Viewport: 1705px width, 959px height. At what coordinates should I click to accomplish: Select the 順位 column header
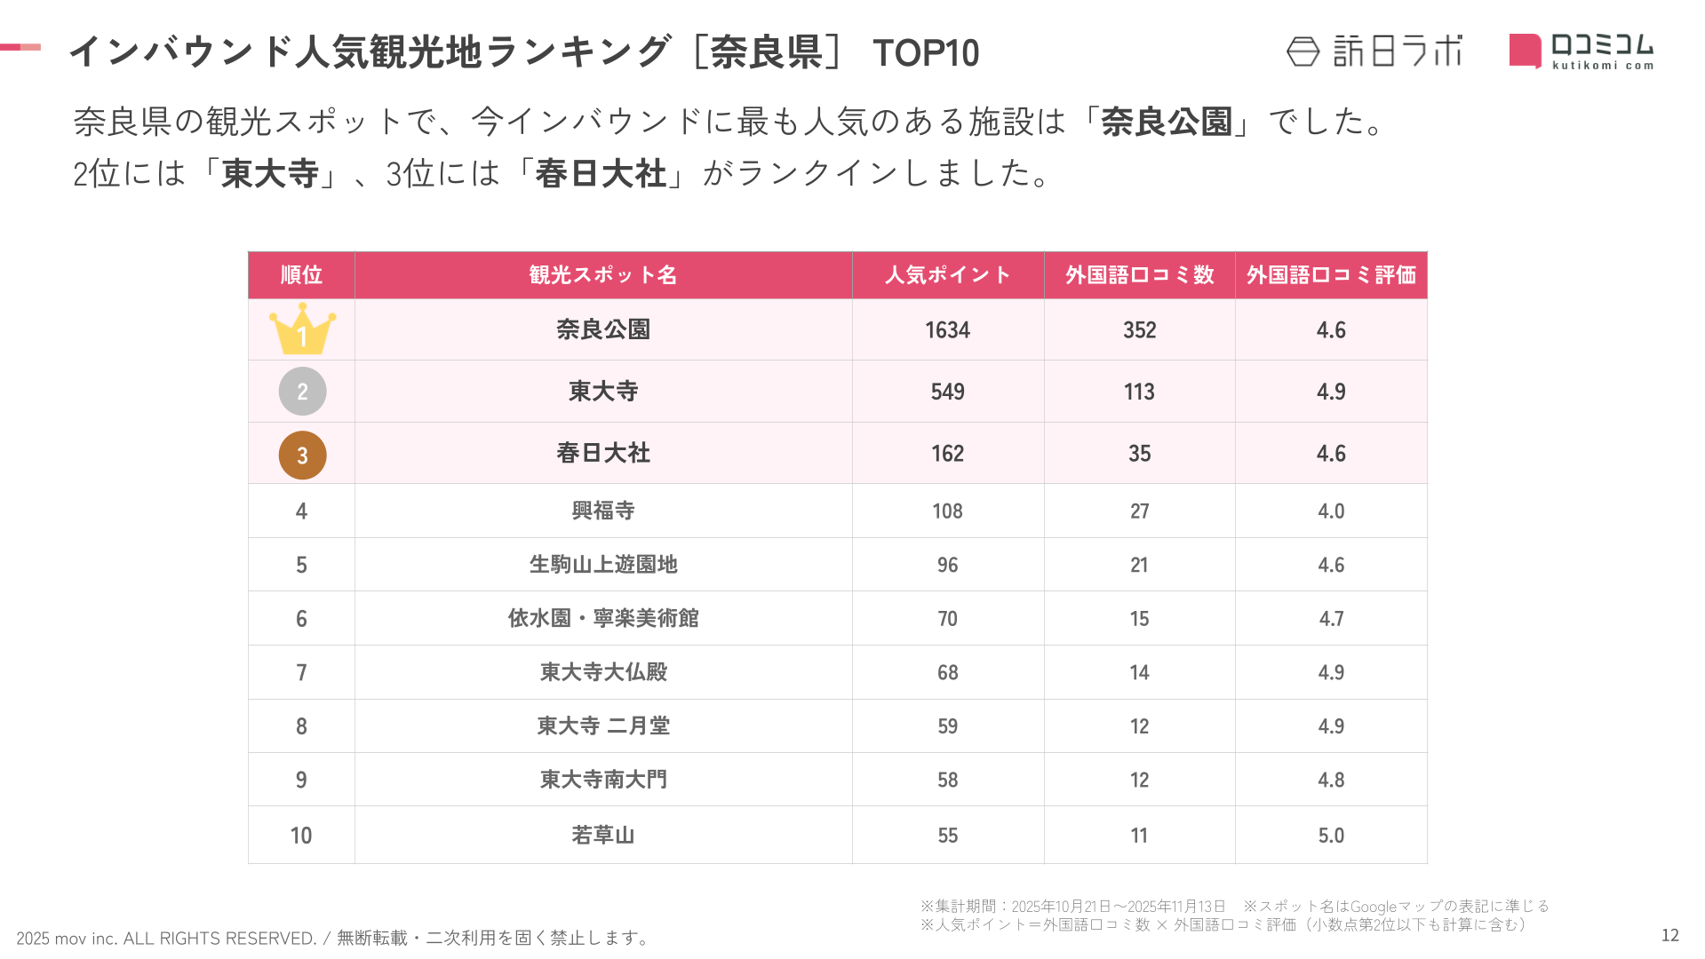301,275
